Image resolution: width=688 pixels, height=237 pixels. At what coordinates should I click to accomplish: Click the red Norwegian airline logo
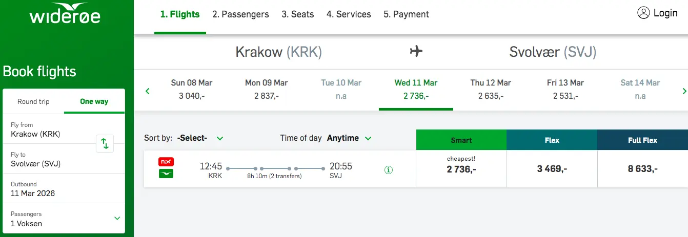pyautogui.click(x=166, y=162)
